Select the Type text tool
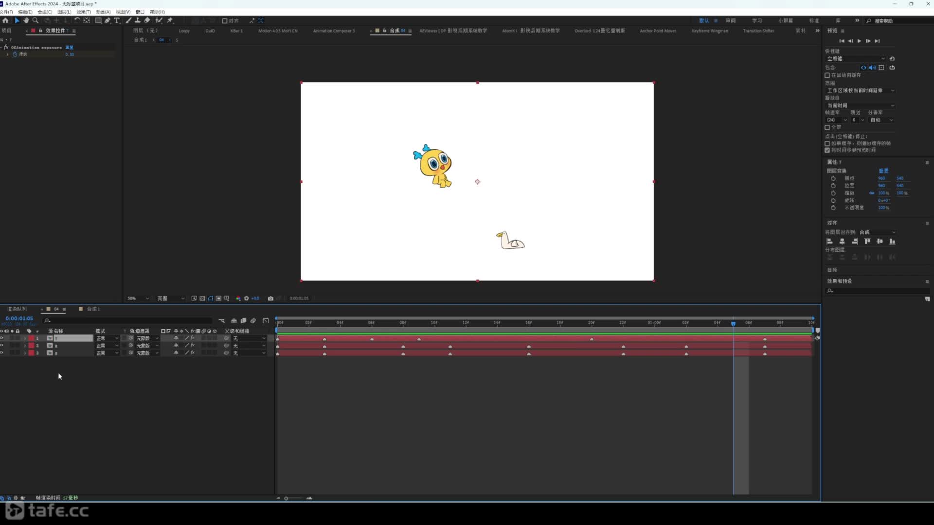Image resolution: width=934 pixels, height=525 pixels. coord(117,20)
